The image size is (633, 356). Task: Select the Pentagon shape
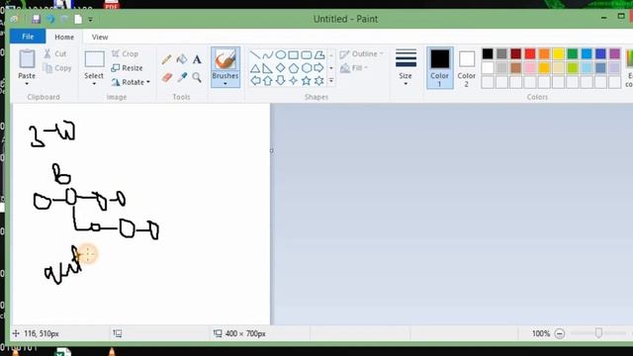pyautogui.click(x=293, y=68)
